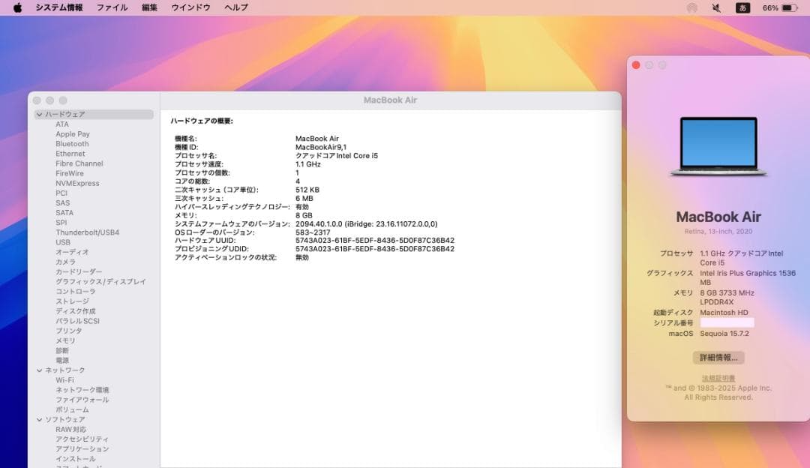The height and width of the screenshot is (468, 810).
Task: Click the Wi-Fi status icon in menu bar
Action: 691,7
